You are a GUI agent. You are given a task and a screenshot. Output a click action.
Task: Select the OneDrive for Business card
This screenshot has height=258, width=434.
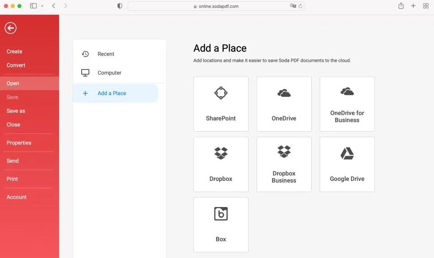pos(347,104)
